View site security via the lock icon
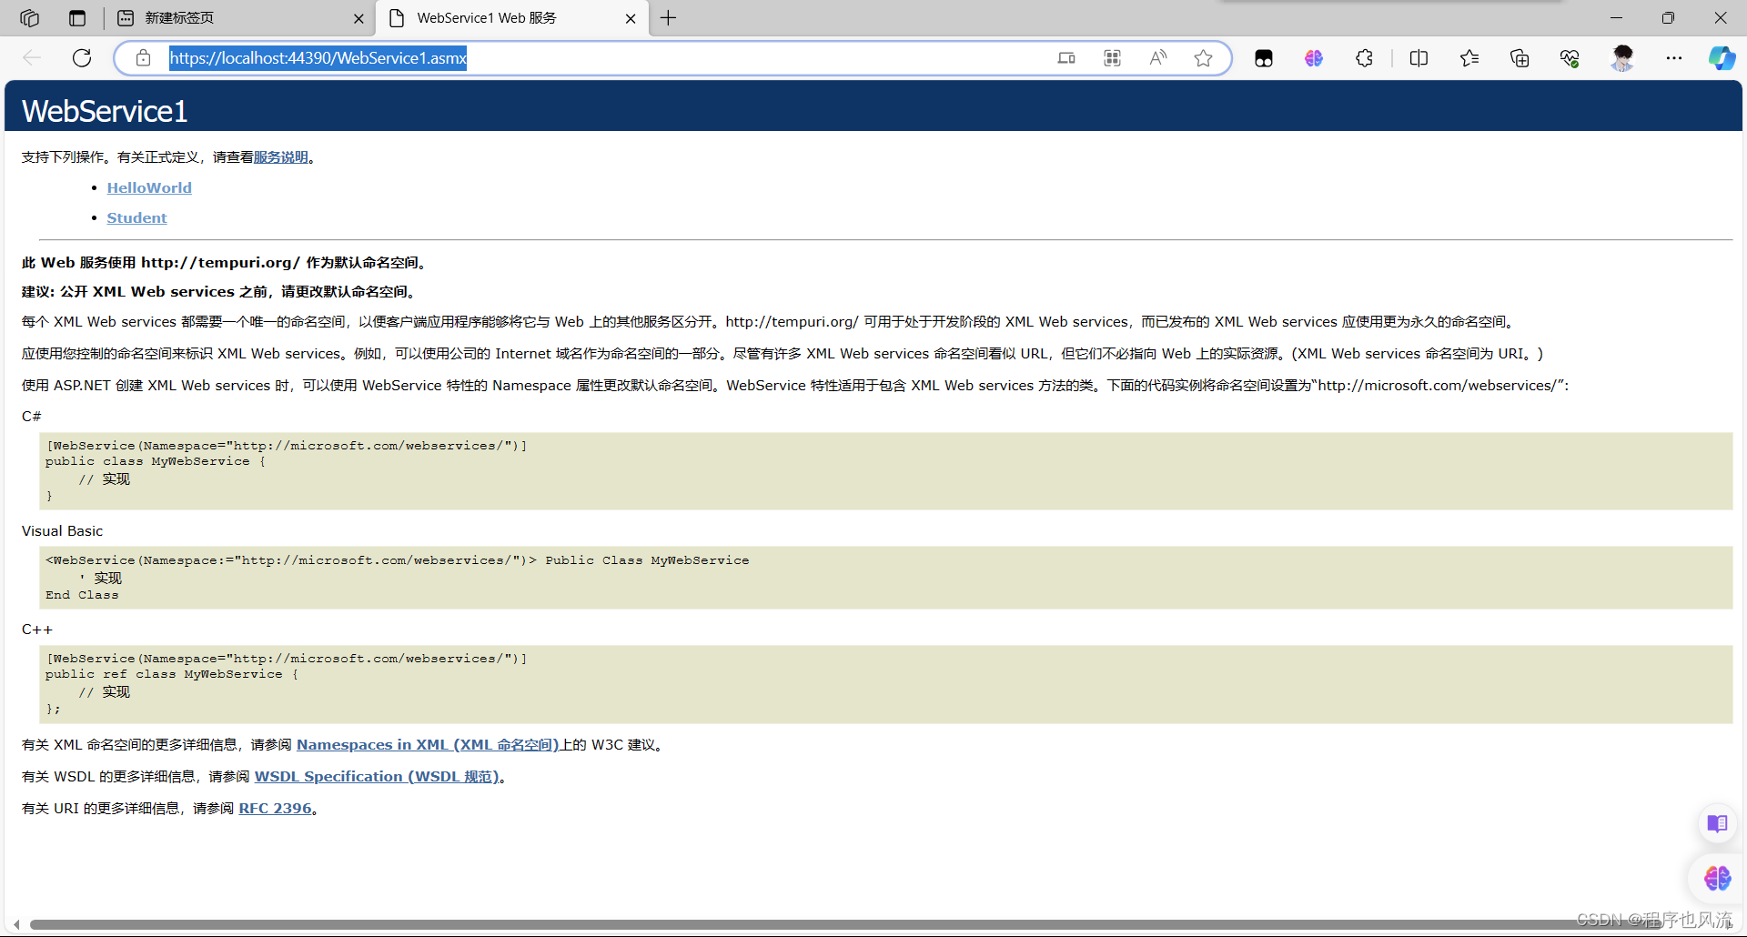Image resolution: width=1747 pixels, height=937 pixels. (x=143, y=57)
